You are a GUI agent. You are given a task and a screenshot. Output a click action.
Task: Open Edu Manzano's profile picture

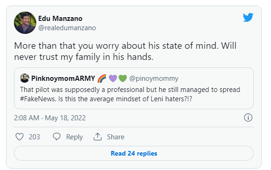pyautogui.click(x=25, y=23)
